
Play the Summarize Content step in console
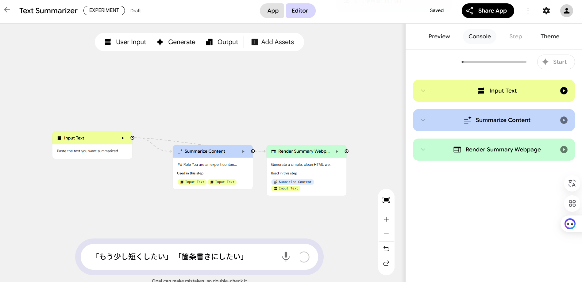click(x=564, y=120)
